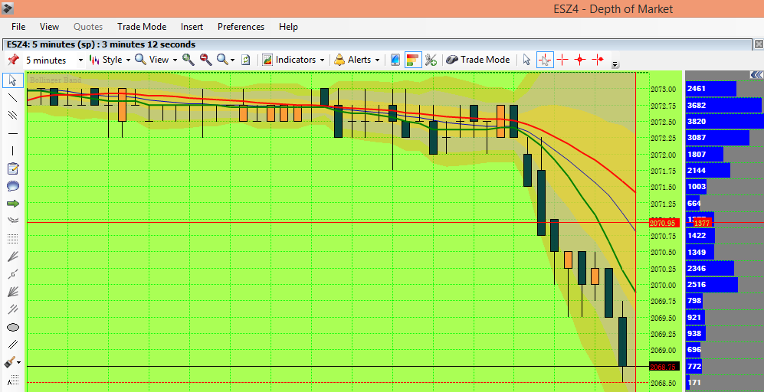Click the red zoom out magnifier

[x=205, y=60]
